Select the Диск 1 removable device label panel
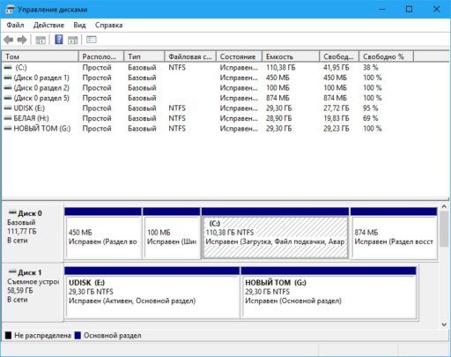This screenshot has width=451, height=357. click(33, 292)
